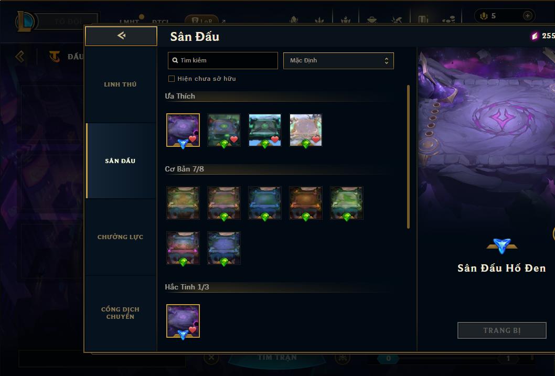Select the Cổng Dịch Chuyển tab
The width and height of the screenshot is (555, 376).
(x=120, y=313)
